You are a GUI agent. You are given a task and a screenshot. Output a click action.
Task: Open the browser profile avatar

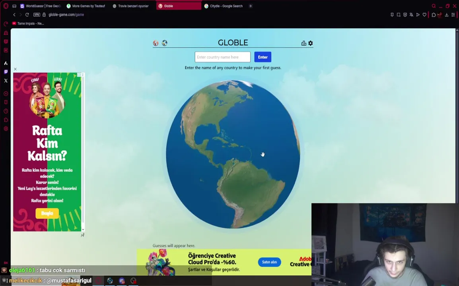(440, 15)
